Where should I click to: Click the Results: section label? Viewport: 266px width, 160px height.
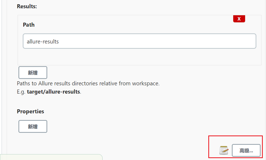(27, 6)
